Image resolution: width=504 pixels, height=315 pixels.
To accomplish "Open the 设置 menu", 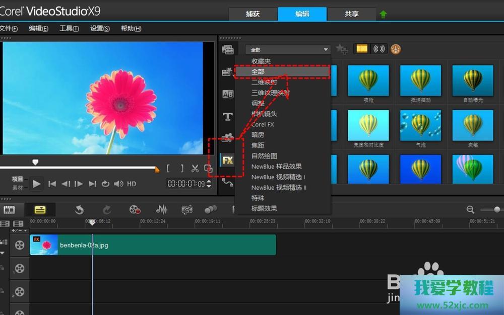I will [100, 29].
